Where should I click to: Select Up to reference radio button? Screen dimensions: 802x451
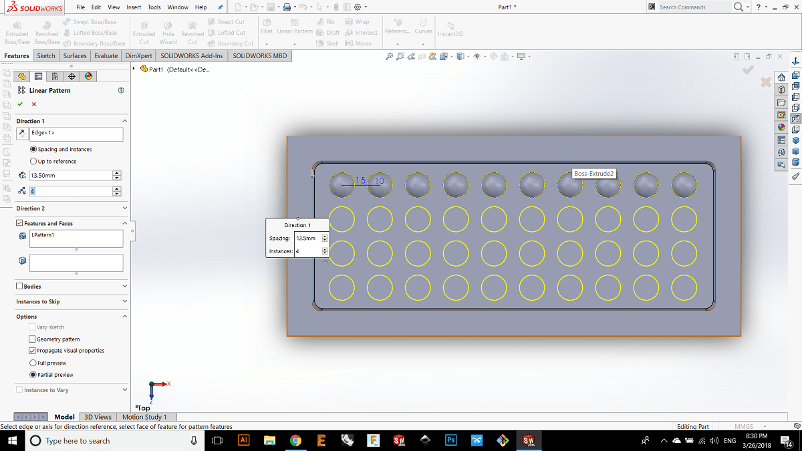(33, 161)
